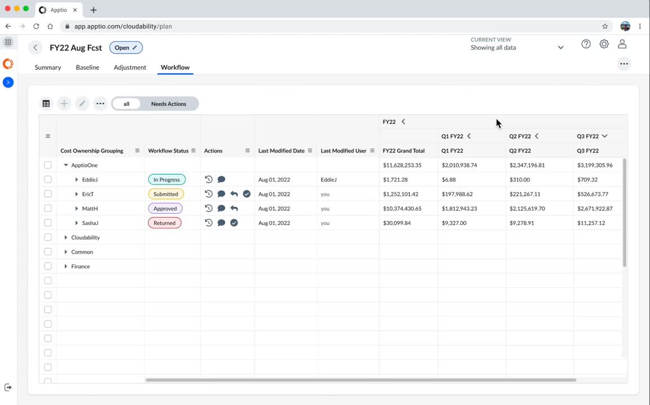Expand the EddieJ row

click(x=76, y=179)
